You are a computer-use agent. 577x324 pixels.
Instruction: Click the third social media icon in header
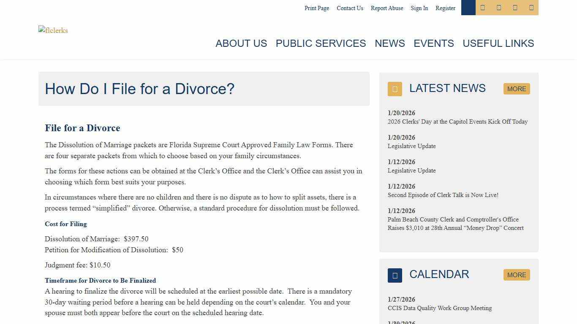(514, 8)
